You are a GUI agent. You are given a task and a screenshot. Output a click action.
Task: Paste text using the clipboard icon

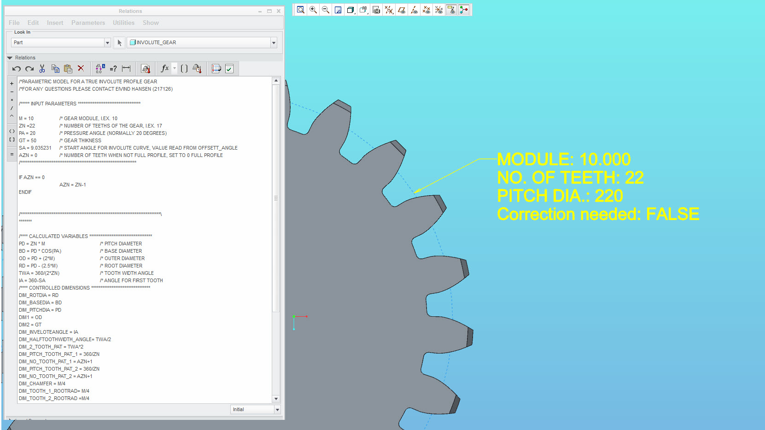coord(68,69)
